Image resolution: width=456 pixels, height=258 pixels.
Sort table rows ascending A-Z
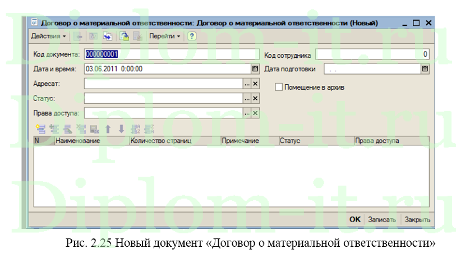pyautogui.click(x=136, y=129)
